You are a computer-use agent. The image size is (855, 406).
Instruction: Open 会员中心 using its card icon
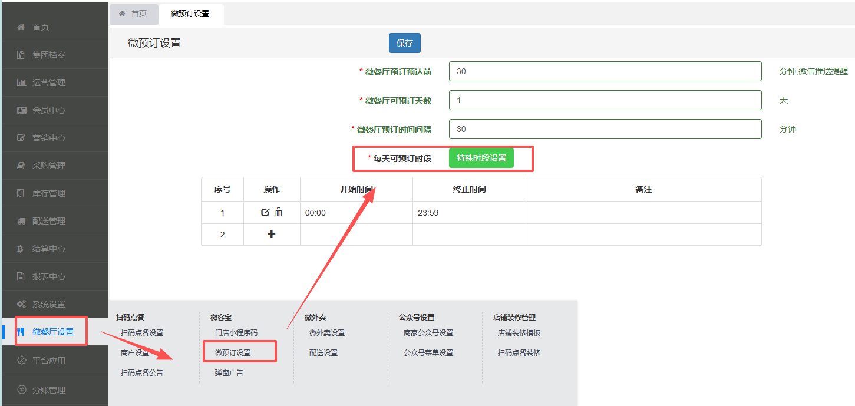point(21,110)
